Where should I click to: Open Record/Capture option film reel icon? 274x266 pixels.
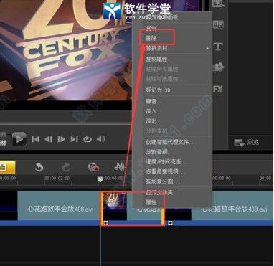click(x=94, y=167)
